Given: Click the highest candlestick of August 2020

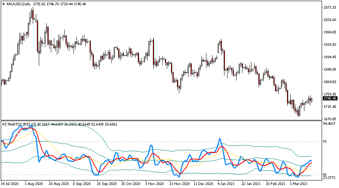Looking at the screenshot, I should (32, 11).
